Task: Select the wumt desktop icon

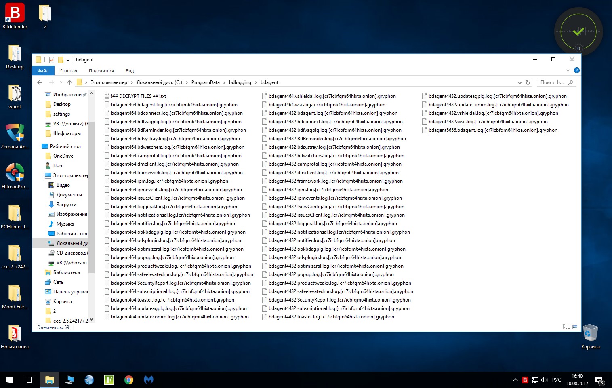Action: tap(15, 97)
